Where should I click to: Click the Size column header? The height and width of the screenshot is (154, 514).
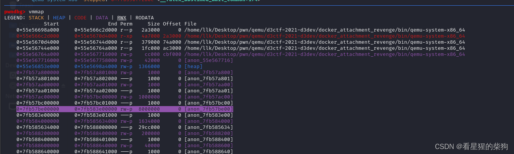coord(154,24)
